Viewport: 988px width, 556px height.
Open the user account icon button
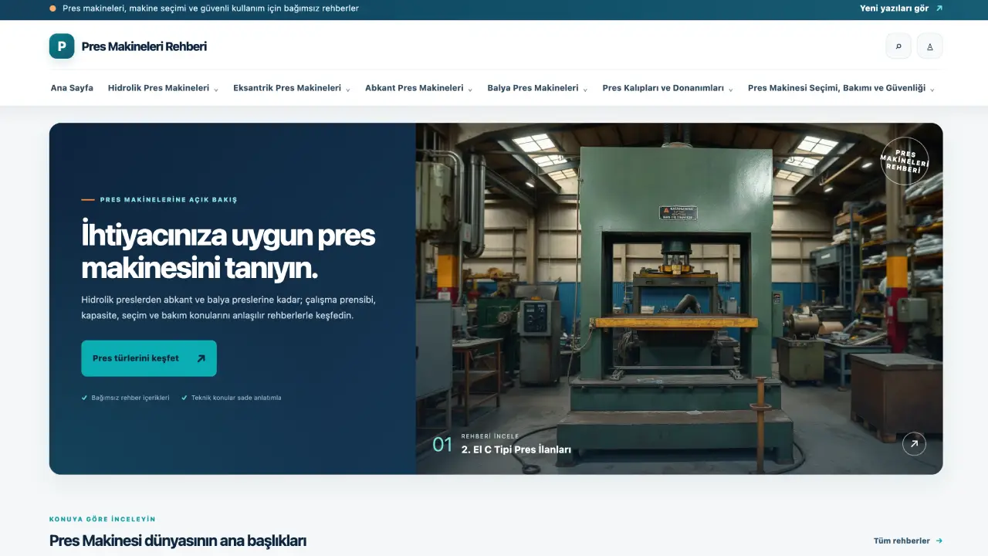pos(930,46)
